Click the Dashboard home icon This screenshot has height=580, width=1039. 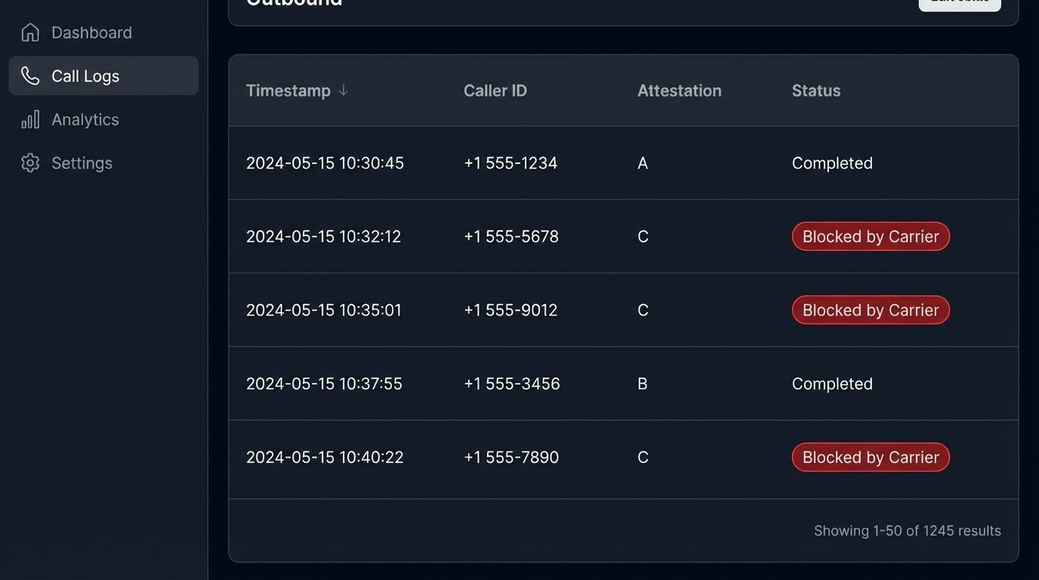point(30,32)
